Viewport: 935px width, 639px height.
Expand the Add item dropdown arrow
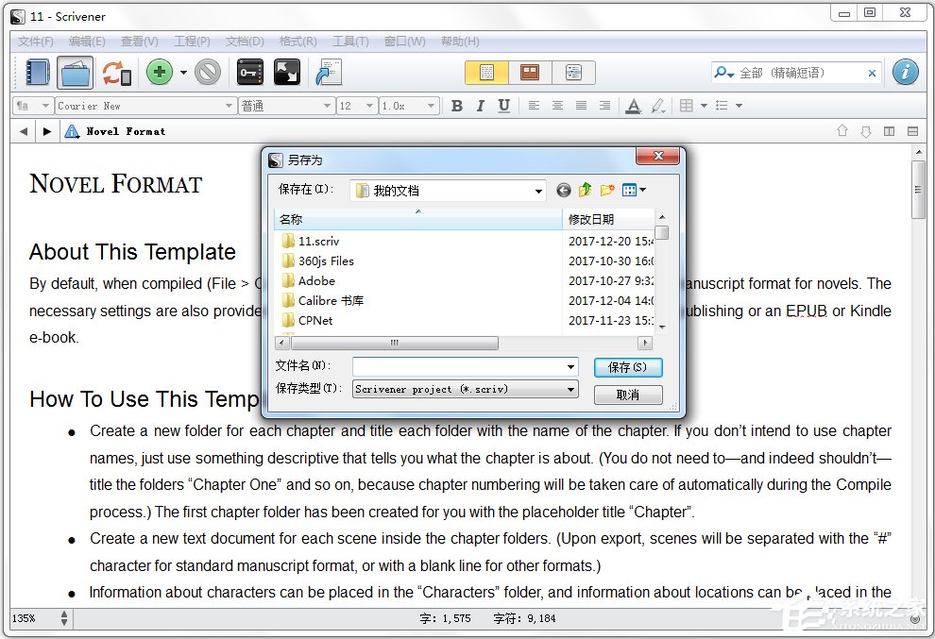click(x=183, y=74)
